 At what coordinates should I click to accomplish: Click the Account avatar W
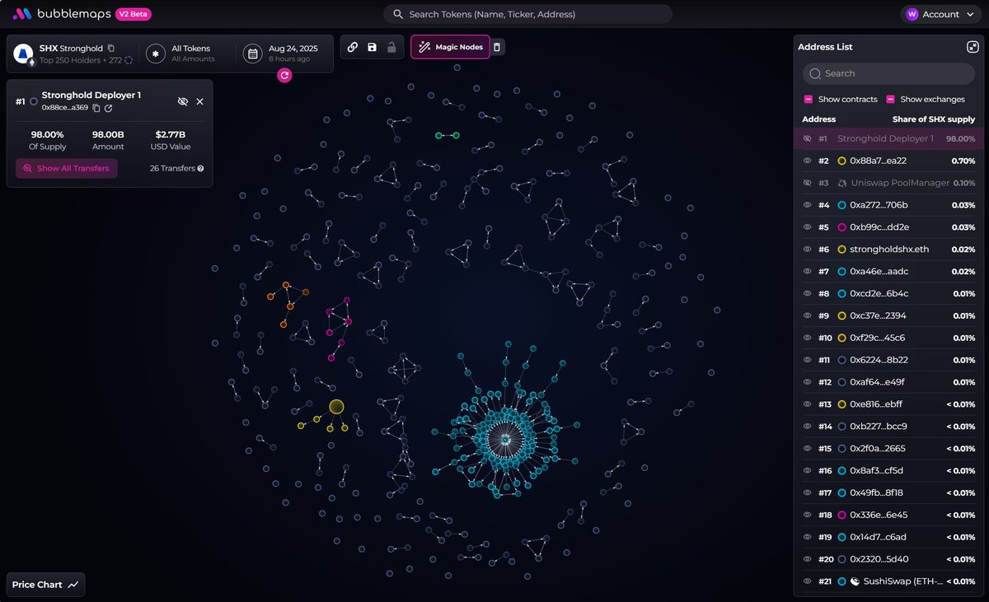point(912,14)
